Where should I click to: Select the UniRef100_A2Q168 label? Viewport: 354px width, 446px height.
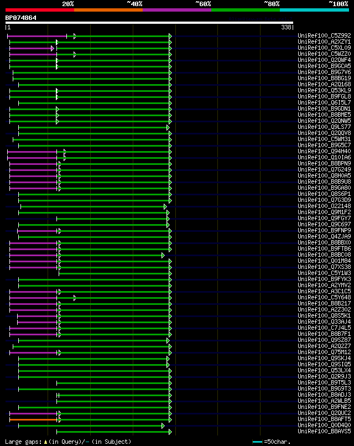click(x=324, y=85)
